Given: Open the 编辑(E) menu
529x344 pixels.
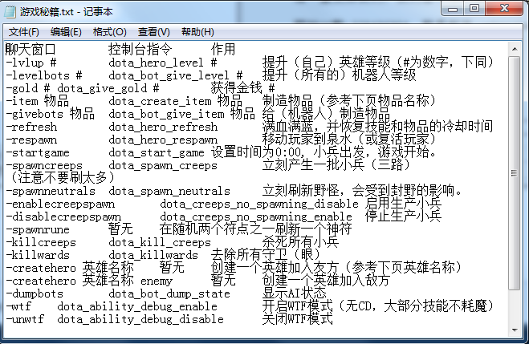Looking at the screenshot, I should 66,32.
